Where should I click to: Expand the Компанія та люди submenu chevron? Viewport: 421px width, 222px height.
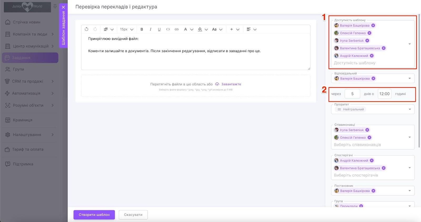[x=53, y=34]
